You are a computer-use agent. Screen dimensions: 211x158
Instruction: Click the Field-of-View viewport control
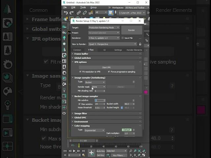(131, 155)
